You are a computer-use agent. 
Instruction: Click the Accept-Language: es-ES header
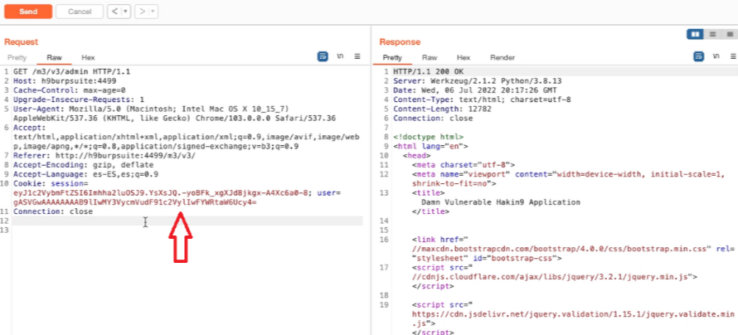pos(85,175)
